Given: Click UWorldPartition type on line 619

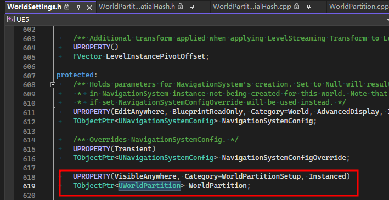Looking at the screenshot, I should click(x=150, y=185).
